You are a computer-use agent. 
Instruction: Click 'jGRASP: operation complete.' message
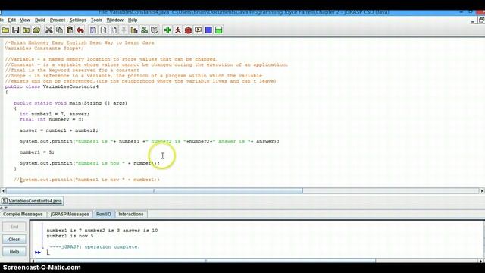tap(95, 247)
